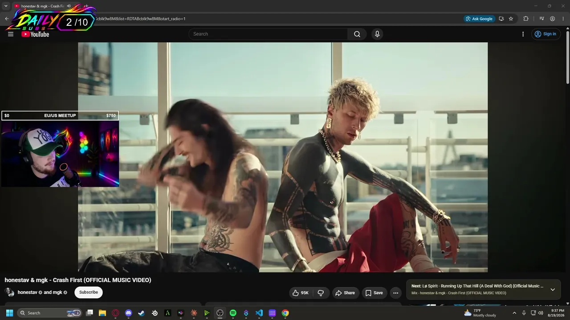Click the address bar URL
The width and height of the screenshot is (570, 320).
tap(140, 19)
